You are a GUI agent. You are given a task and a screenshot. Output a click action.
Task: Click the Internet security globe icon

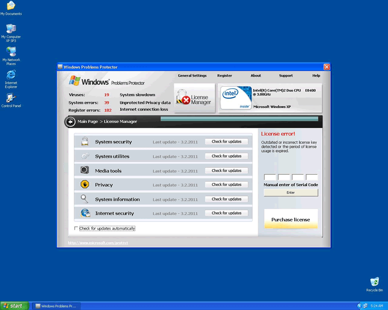coord(85,213)
